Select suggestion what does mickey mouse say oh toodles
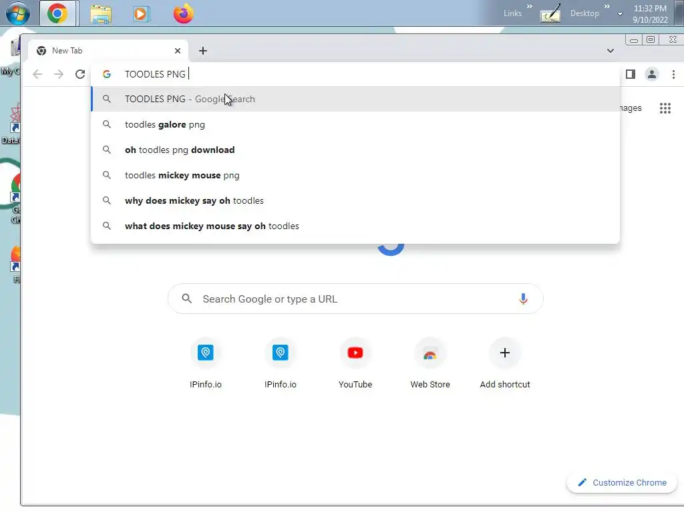The image size is (684, 513). click(355, 226)
